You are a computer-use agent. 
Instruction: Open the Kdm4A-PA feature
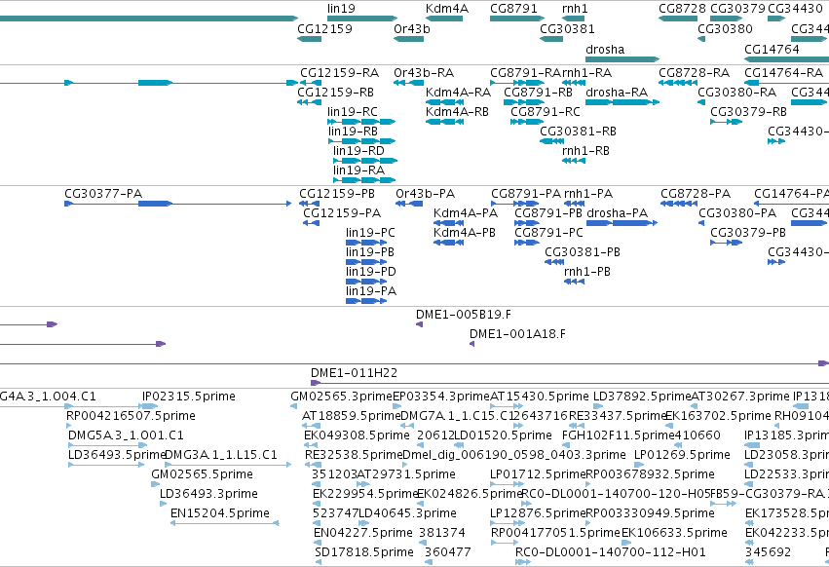[x=449, y=223]
